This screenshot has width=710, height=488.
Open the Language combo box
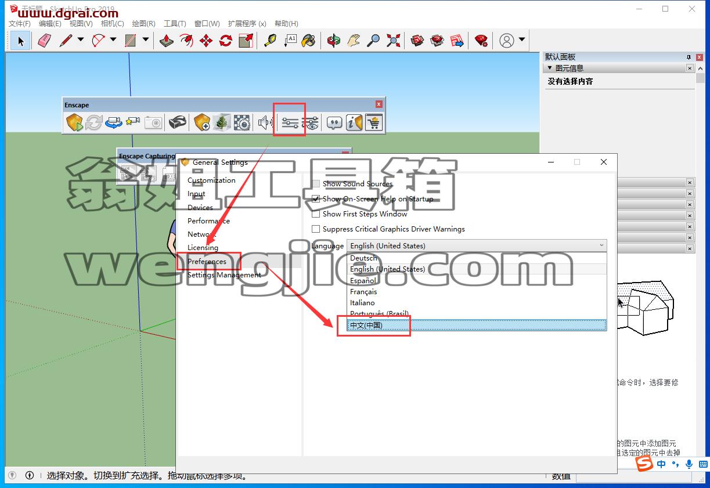point(477,245)
